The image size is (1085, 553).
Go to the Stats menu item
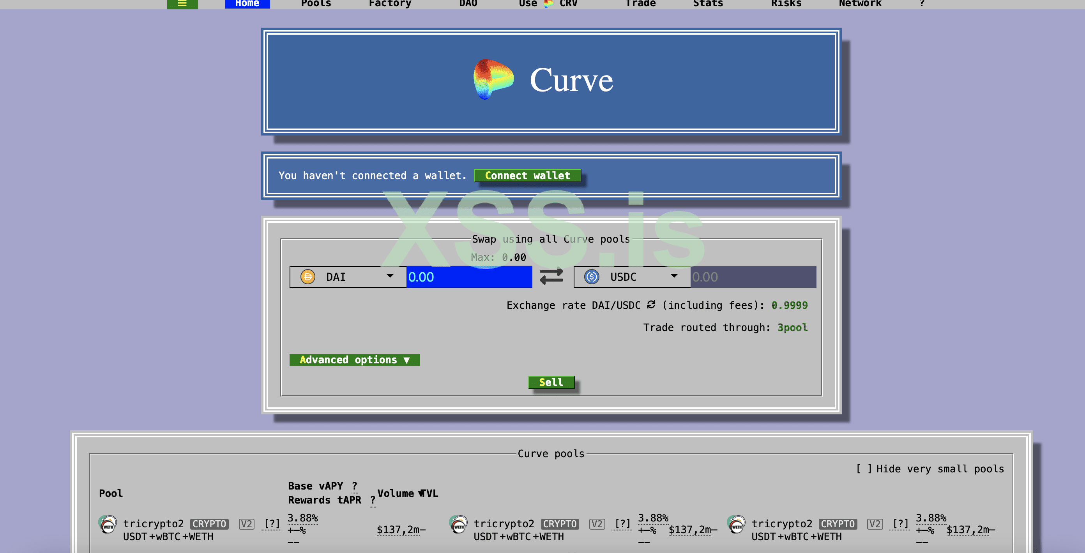click(708, 4)
